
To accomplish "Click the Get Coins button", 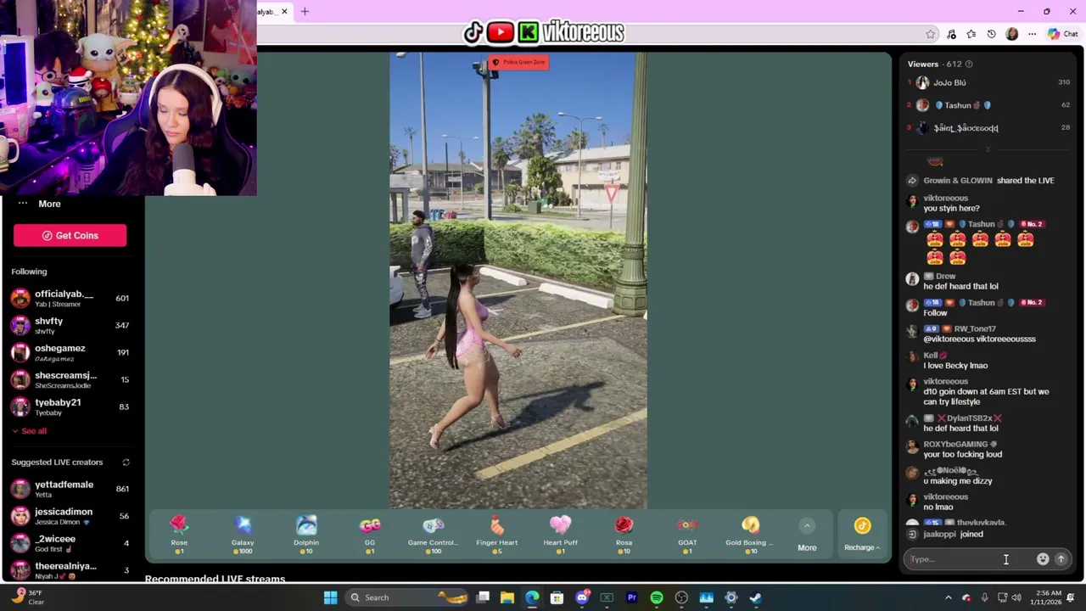I will coord(70,235).
